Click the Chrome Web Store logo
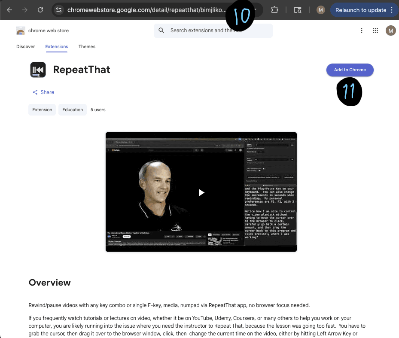 [21, 30]
